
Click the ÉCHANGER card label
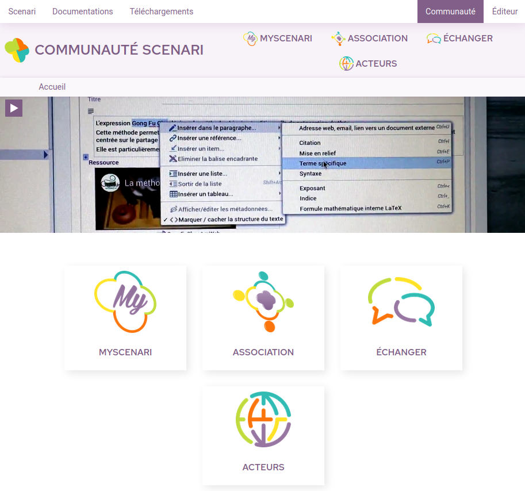click(401, 352)
